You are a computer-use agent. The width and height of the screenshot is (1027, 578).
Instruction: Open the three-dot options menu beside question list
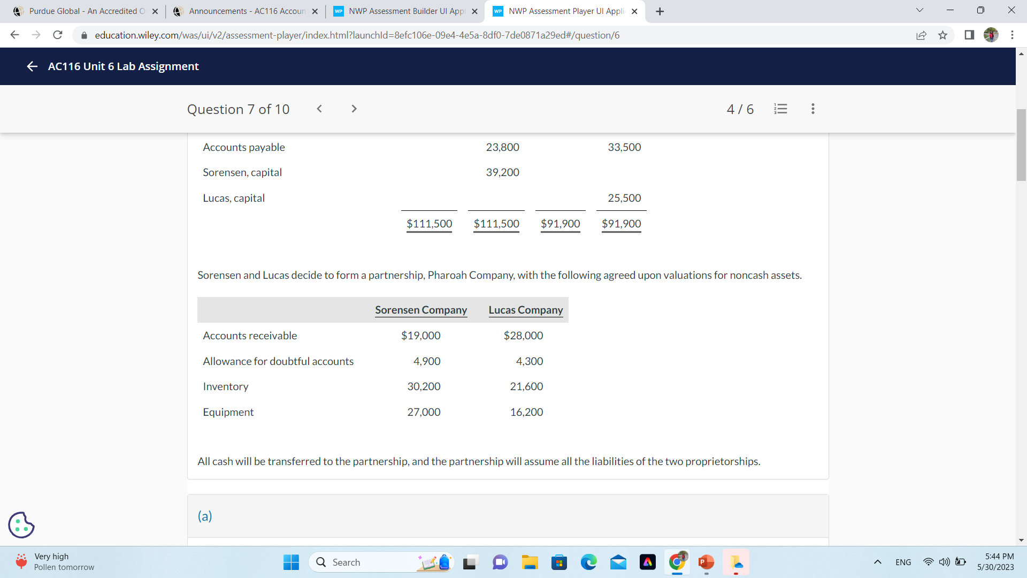coord(813,109)
